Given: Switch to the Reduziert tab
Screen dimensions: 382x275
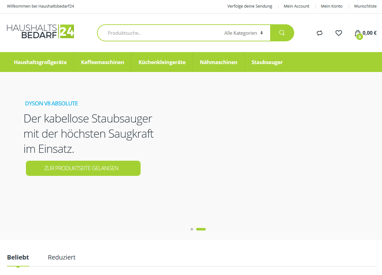Looking at the screenshot, I should 62,257.
